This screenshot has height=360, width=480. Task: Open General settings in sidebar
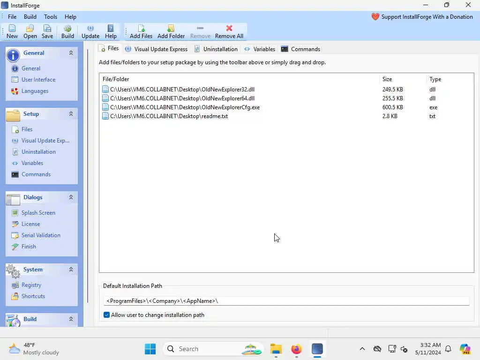click(30, 68)
